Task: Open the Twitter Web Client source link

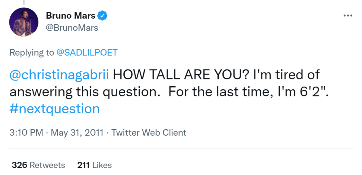Action: pos(149,133)
